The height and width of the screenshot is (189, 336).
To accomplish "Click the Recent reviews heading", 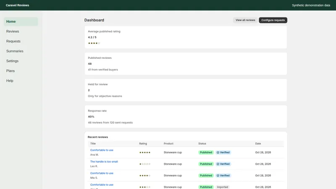I will (x=98, y=137).
